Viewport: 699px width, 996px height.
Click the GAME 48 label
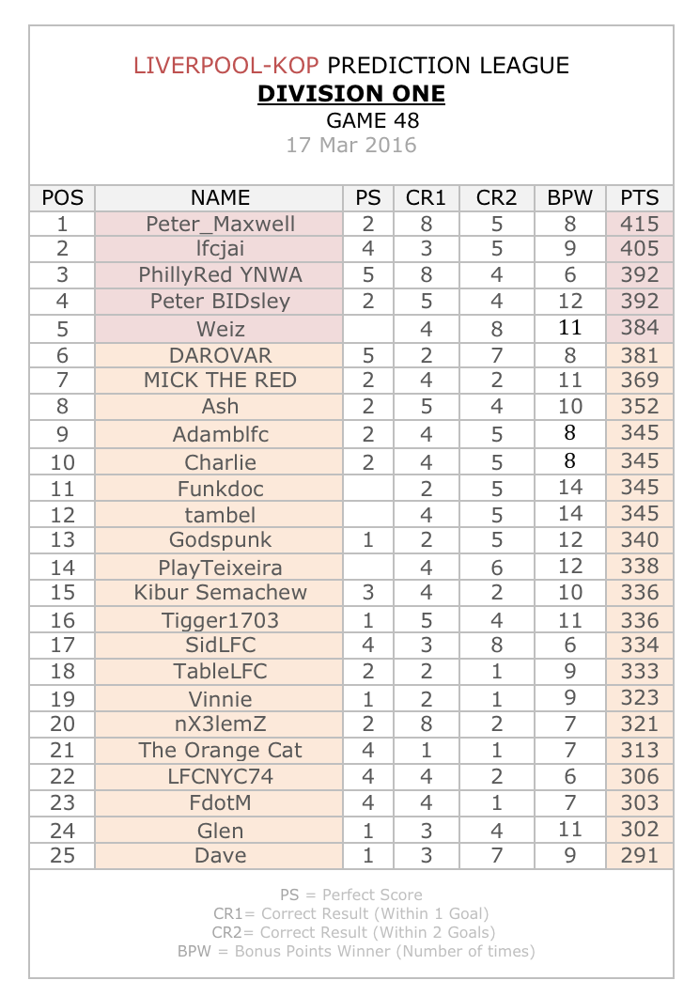point(373,120)
